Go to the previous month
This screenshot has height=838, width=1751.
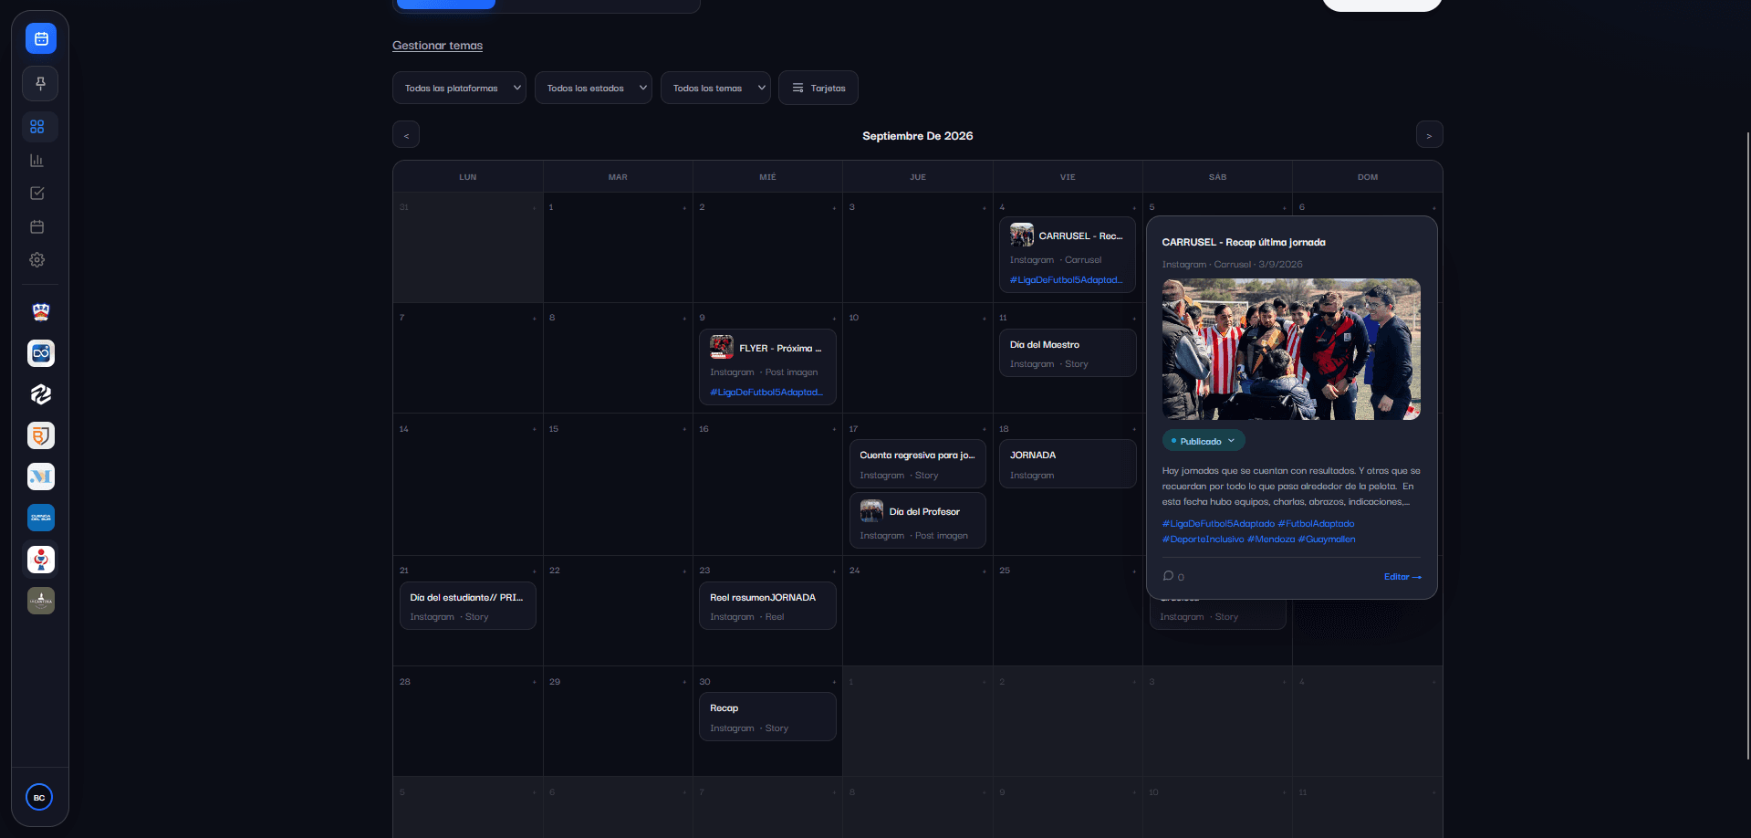[x=406, y=135]
